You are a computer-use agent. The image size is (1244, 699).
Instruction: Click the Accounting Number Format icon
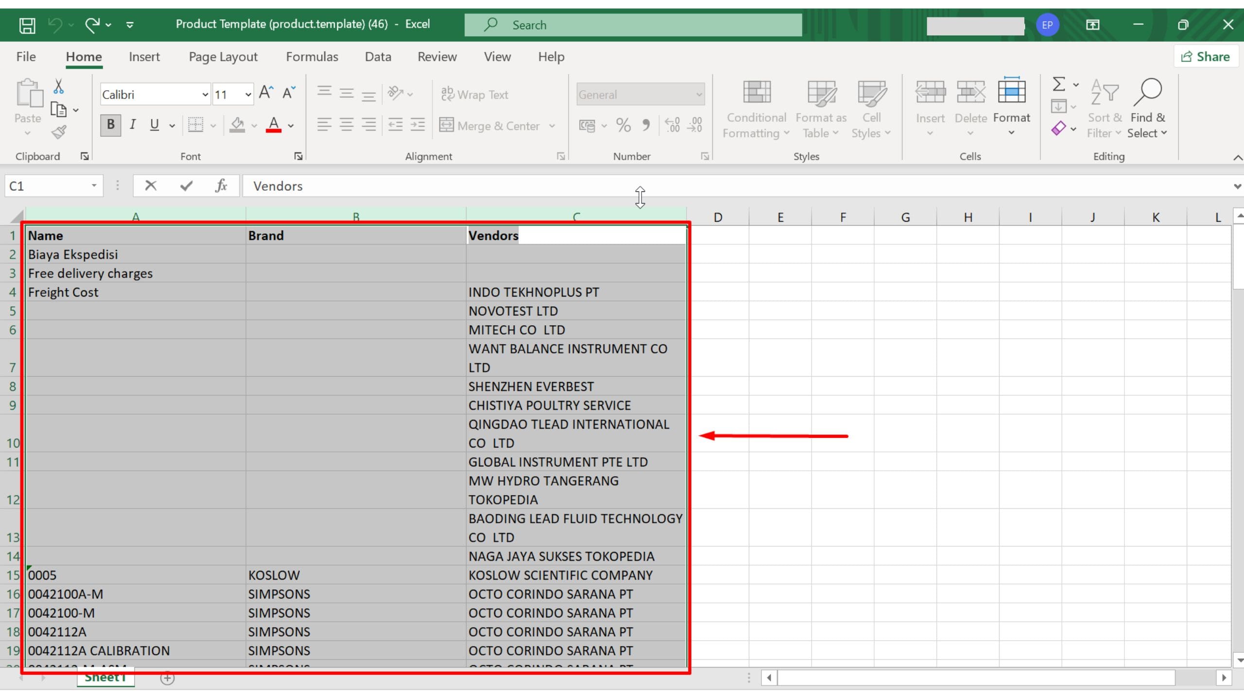point(587,126)
